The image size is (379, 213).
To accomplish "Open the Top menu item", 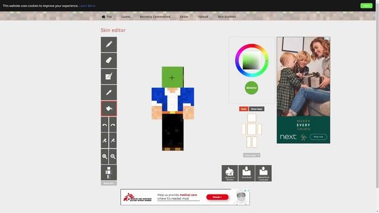I will pos(109,17).
